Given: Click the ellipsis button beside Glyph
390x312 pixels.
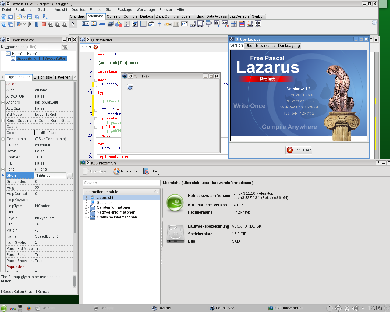Looking at the screenshot, I should point(70,175).
